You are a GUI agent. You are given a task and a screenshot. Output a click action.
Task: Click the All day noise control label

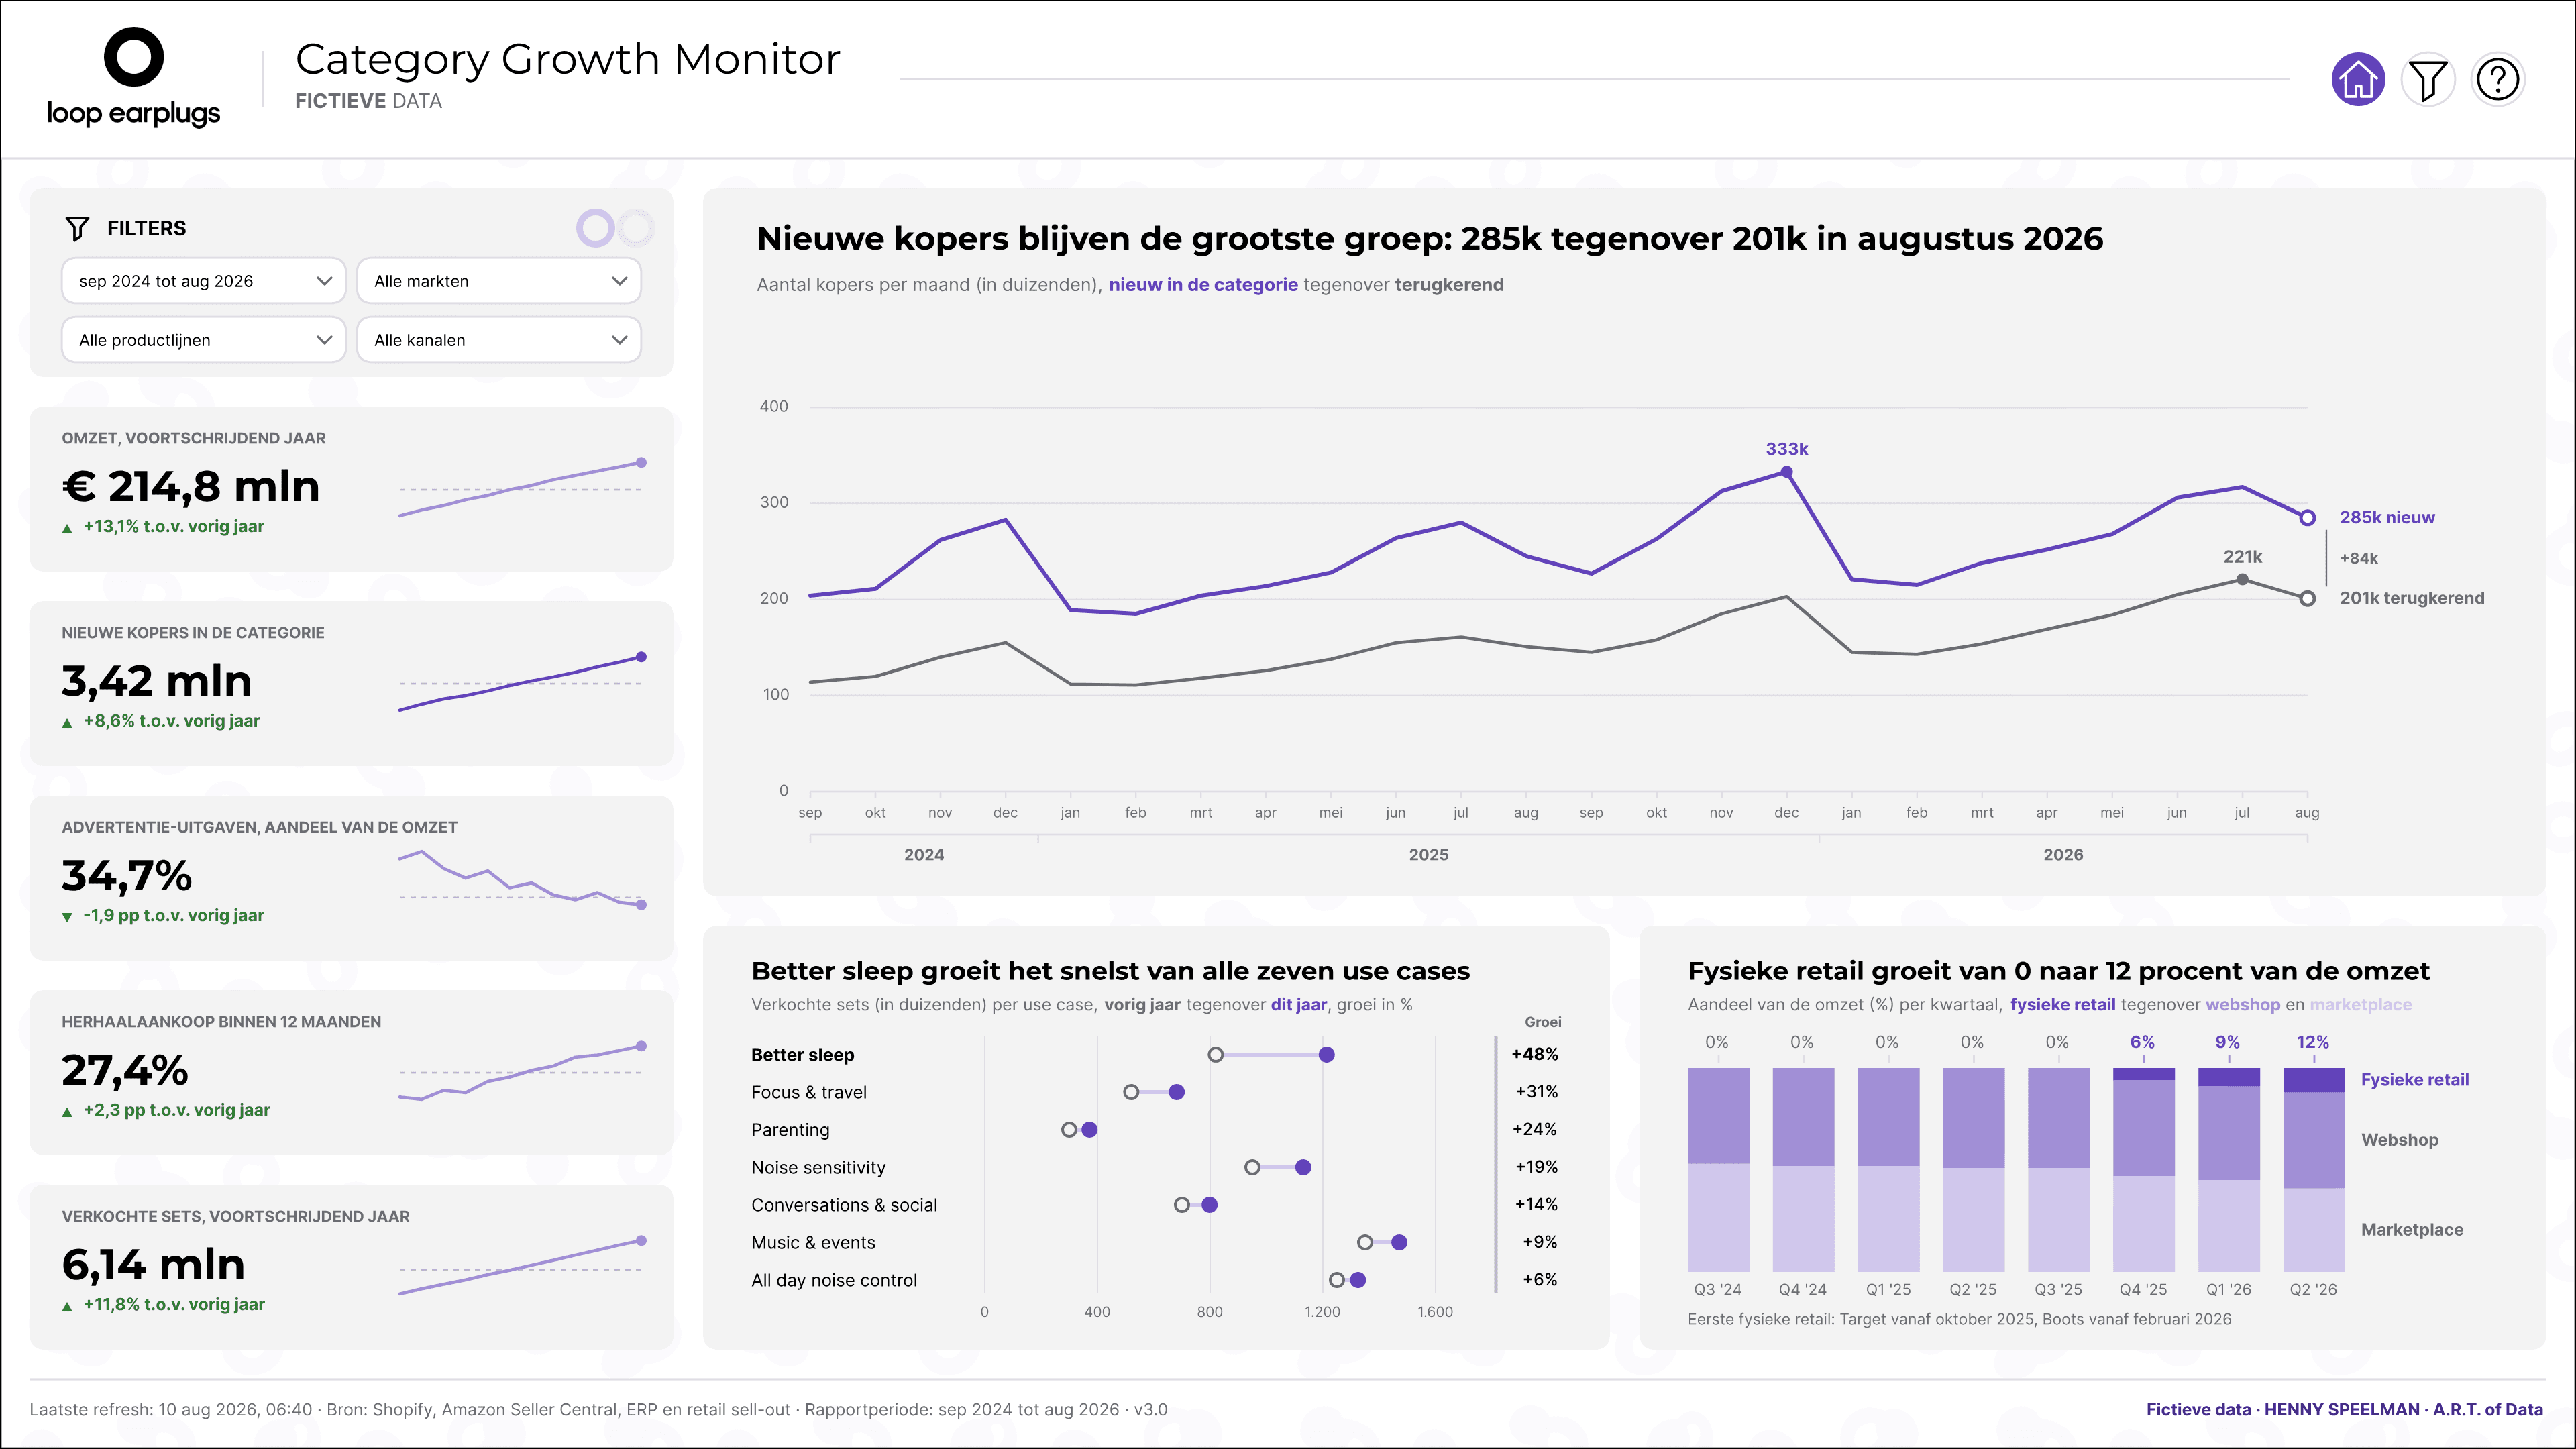click(x=834, y=1280)
